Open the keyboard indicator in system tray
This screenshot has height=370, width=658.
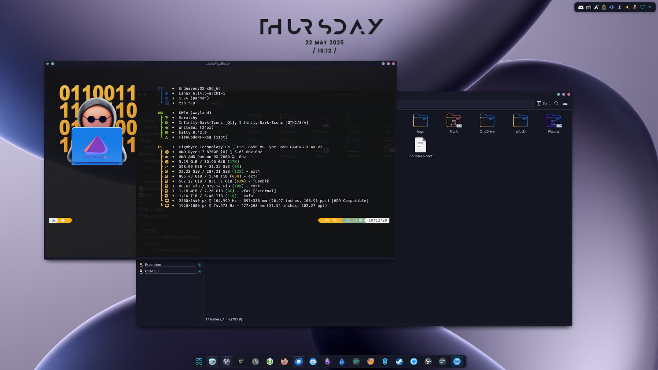[588, 7]
